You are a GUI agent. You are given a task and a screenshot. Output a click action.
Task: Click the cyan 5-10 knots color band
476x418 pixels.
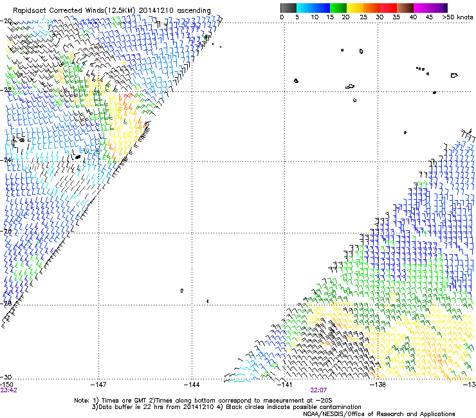[305, 8]
